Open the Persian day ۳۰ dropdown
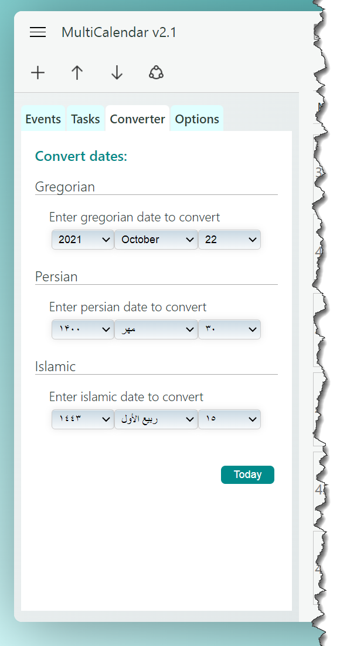This screenshot has width=340, height=646. coord(229,329)
